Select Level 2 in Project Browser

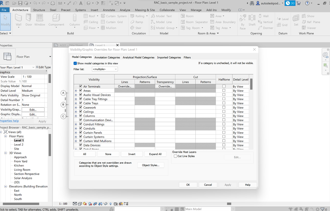(19, 145)
